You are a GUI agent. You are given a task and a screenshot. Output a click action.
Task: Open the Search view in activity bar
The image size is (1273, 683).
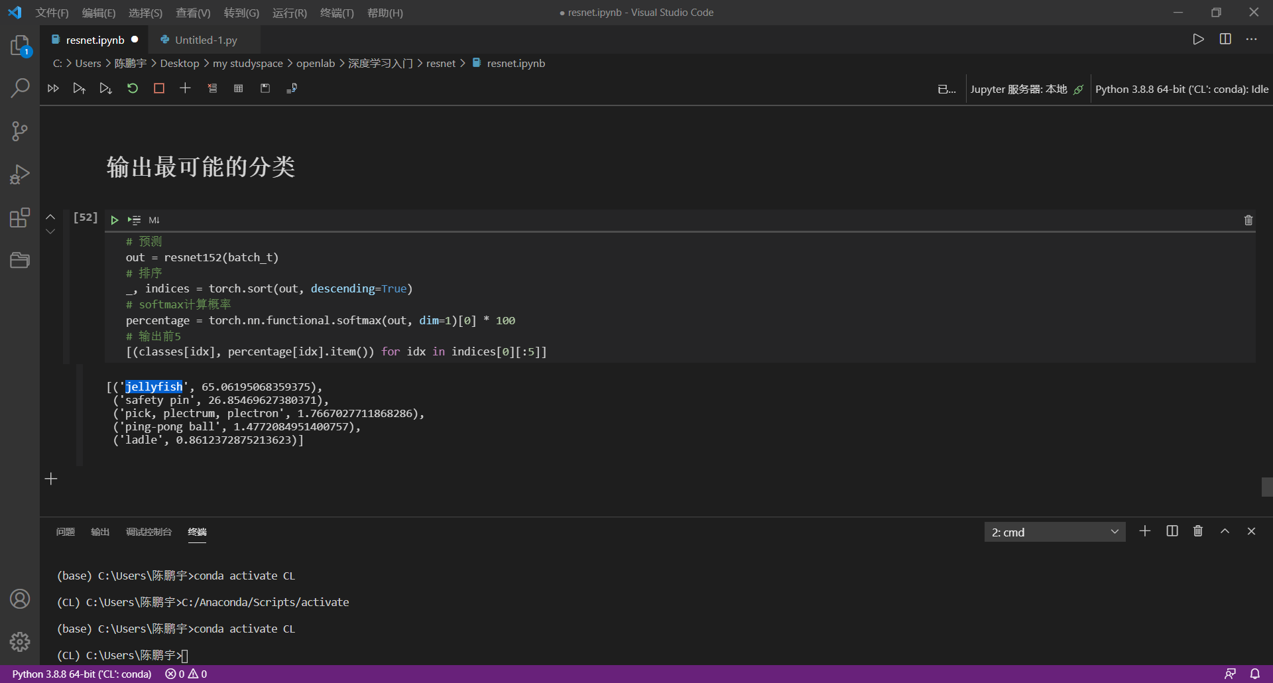tap(20, 88)
